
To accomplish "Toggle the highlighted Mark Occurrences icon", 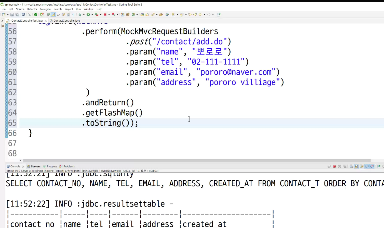I will tap(53, 14).
